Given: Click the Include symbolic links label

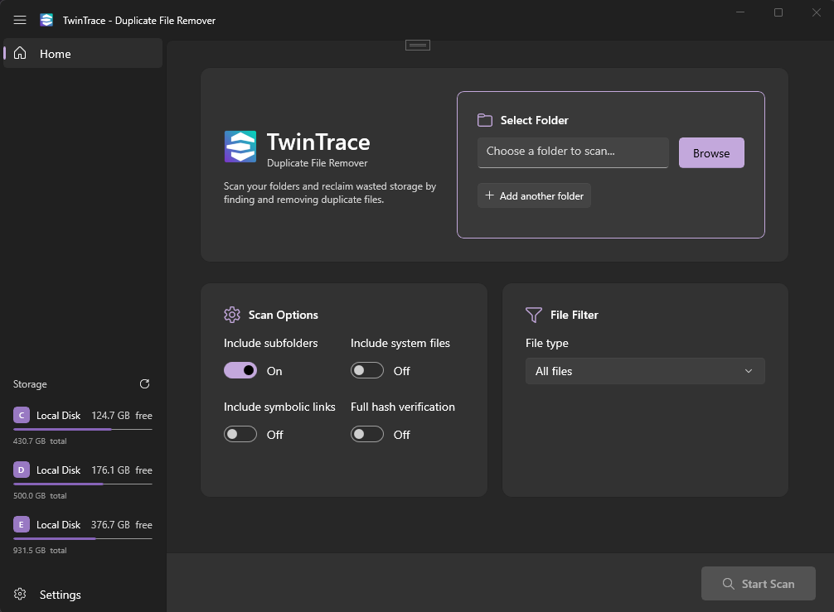Looking at the screenshot, I should (x=279, y=407).
